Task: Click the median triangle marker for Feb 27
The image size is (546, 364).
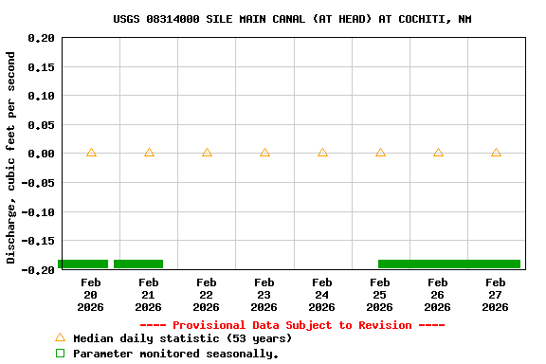Action: [x=496, y=153]
